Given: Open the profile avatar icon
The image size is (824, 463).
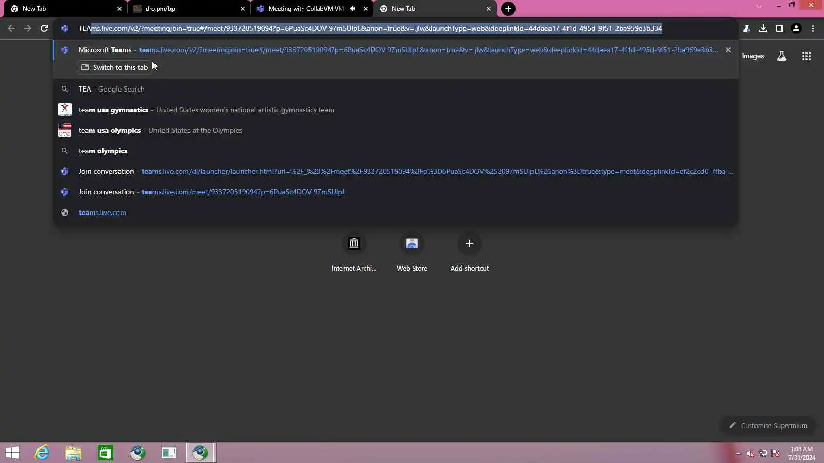Looking at the screenshot, I should click(x=796, y=28).
